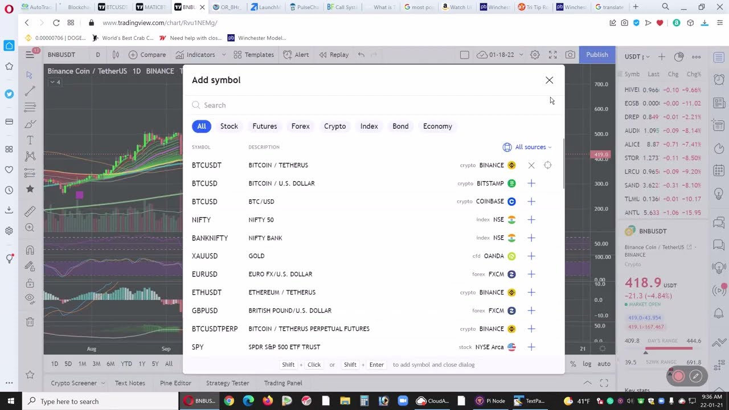Screen dimensions: 729x410
Task: Select the Crypto filter tab
Action: coord(335,126)
